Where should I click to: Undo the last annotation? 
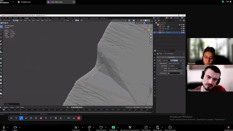click(46, 118)
